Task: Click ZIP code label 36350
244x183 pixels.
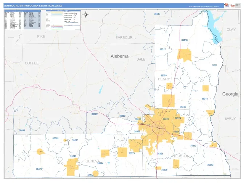Action: (x=138, y=119)
